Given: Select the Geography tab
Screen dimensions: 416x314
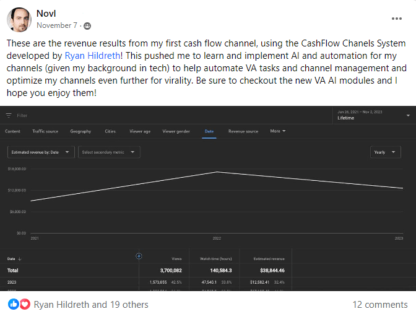Looking at the screenshot, I should click(x=80, y=131).
